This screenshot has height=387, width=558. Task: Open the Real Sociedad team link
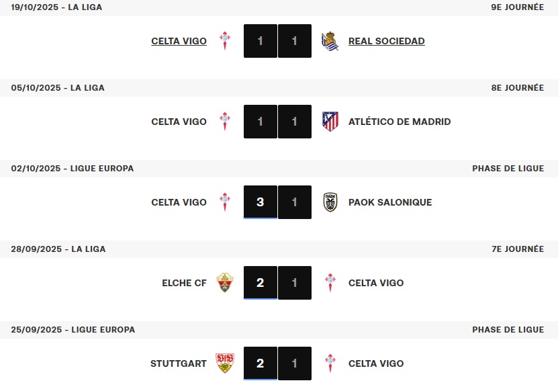point(386,41)
